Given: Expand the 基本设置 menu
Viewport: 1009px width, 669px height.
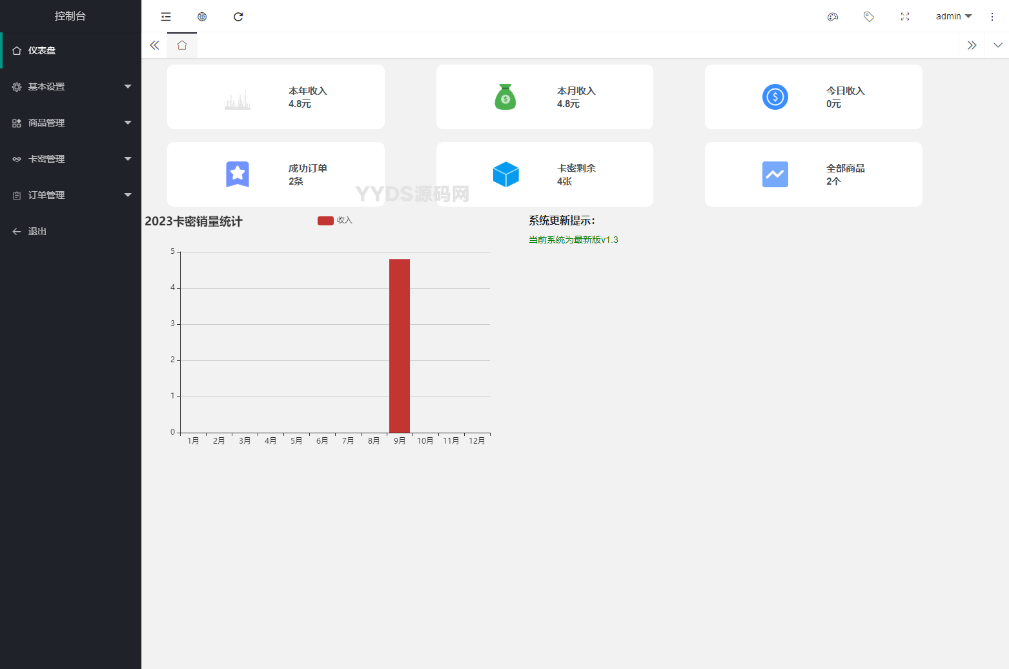Looking at the screenshot, I should [x=70, y=87].
